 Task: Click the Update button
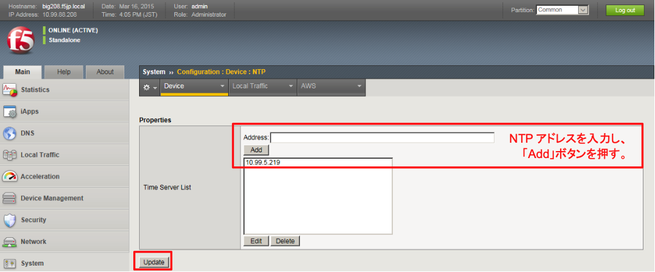point(154,262)
